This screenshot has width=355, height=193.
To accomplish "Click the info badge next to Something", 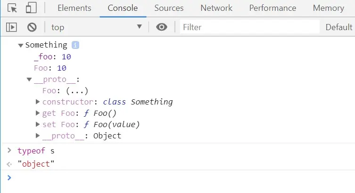I will (x=75, y=45).
